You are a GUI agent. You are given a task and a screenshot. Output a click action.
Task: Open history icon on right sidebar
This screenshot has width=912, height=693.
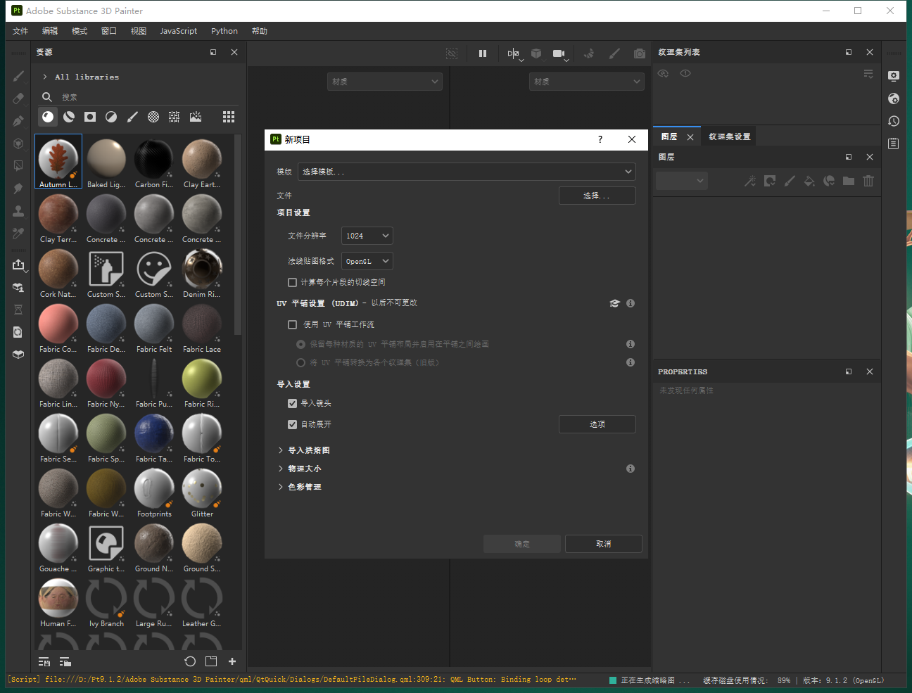[894, 121]
